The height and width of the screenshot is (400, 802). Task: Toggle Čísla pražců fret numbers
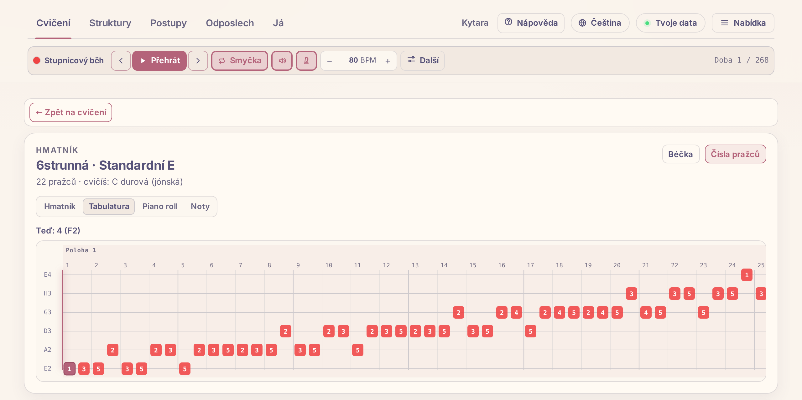(735, 154)
